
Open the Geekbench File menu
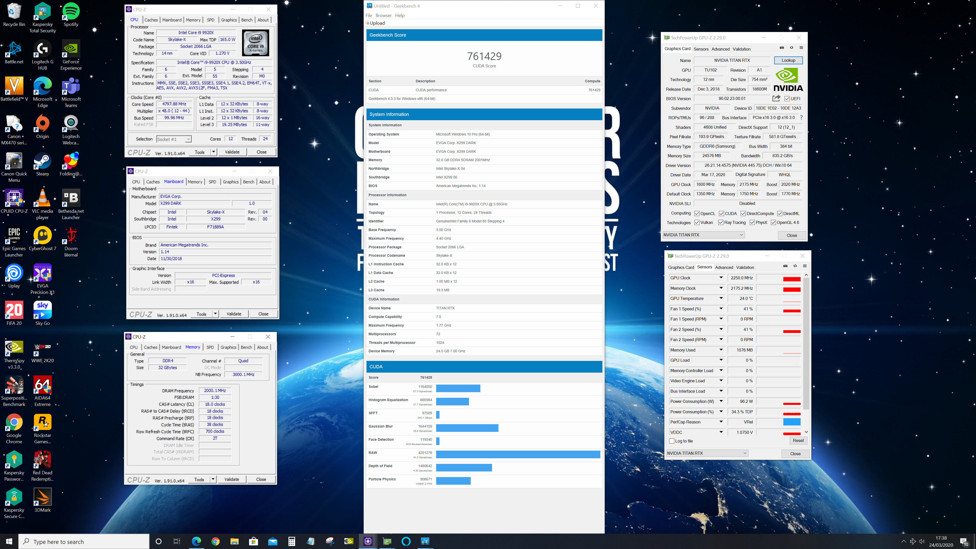369,16
